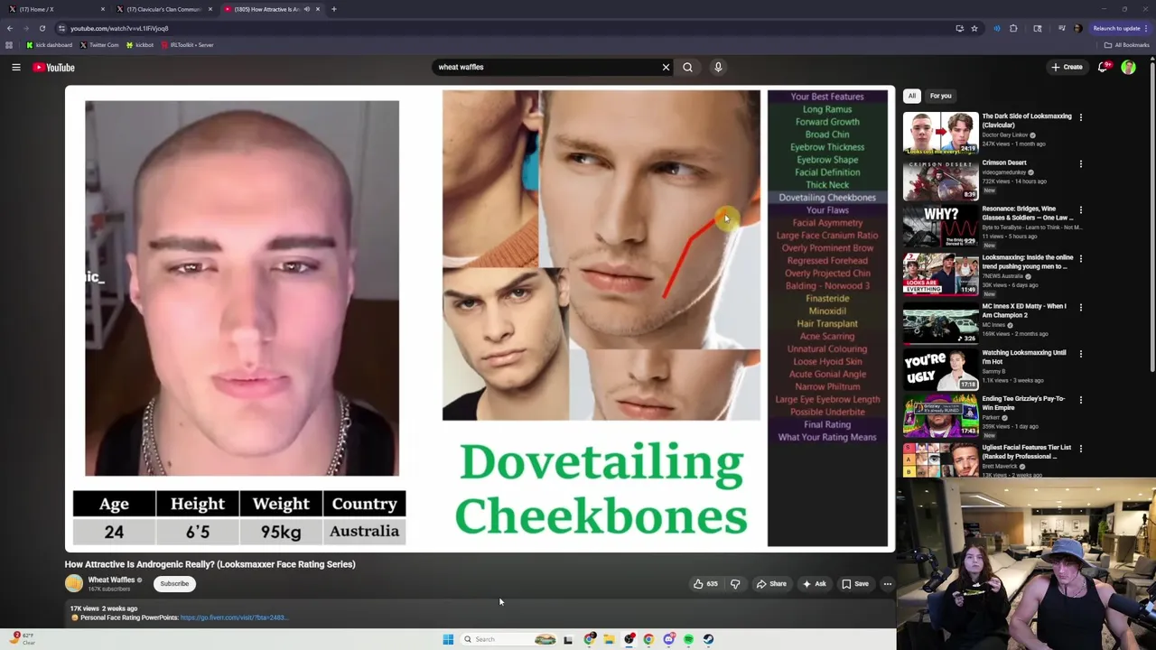Dislike the video with thumbs down

pyautogui.click(x=735, y=584)
